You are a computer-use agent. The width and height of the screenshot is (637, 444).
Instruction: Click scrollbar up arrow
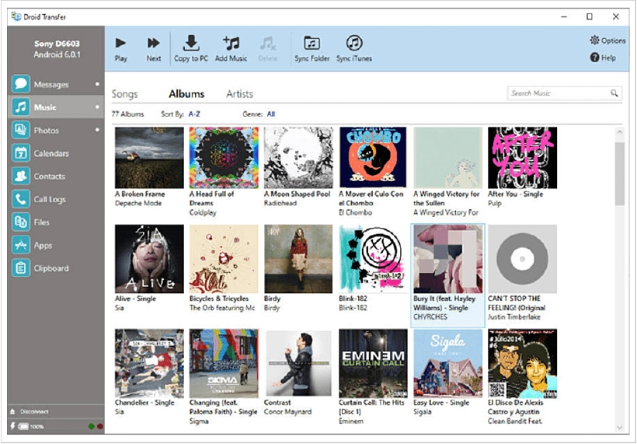(x=620, y=132)
